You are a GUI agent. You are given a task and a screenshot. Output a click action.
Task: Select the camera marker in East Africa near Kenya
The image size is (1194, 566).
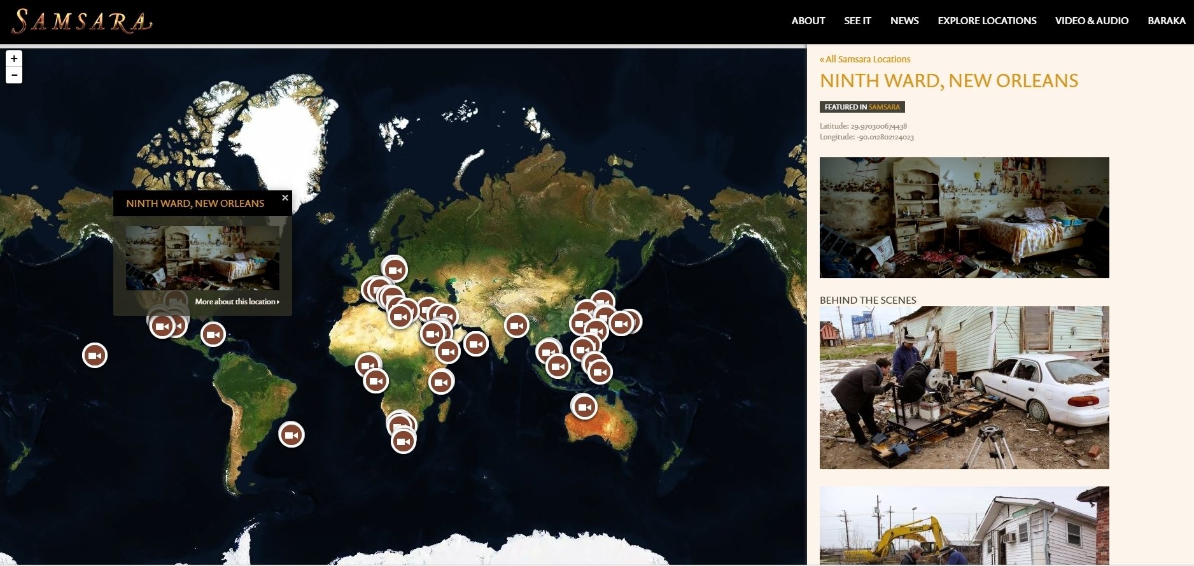point(441,382)
